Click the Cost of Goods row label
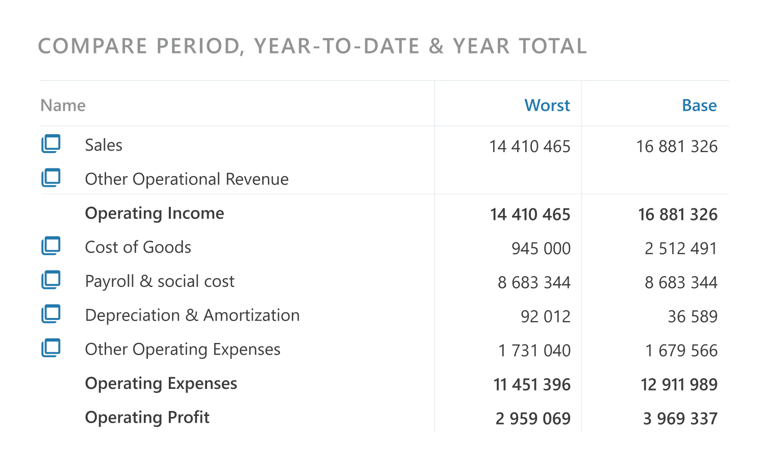 pos(138,247)
